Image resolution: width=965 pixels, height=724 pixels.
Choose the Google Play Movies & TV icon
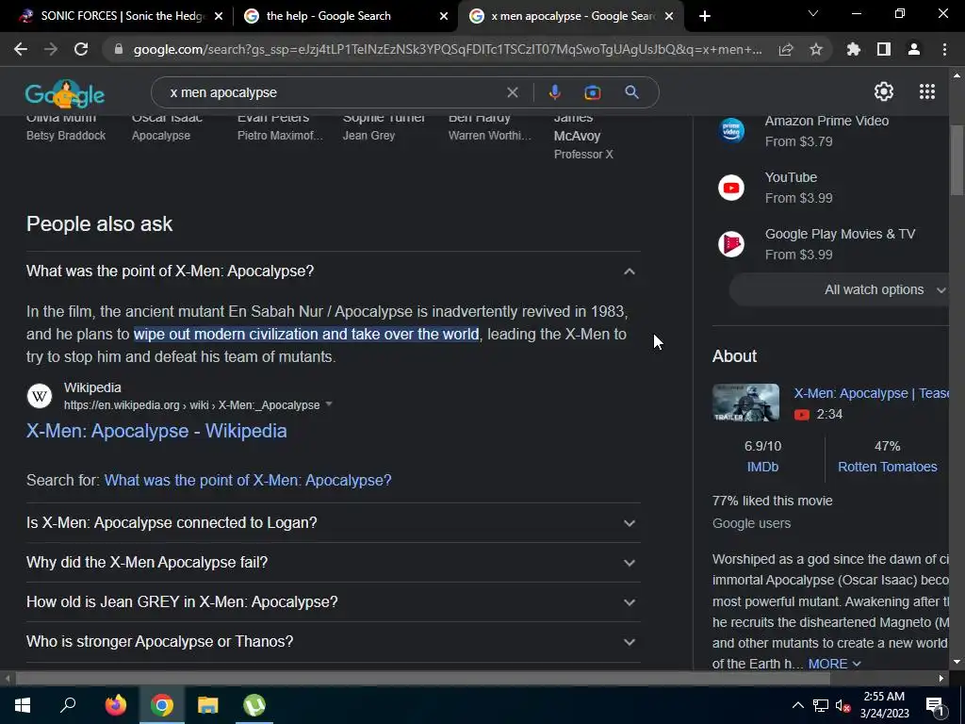(x=731, y=244)
